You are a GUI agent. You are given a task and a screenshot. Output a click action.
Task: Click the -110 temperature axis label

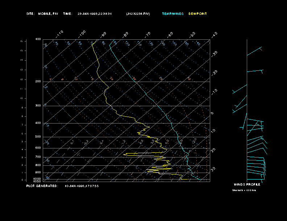point(59,34)
